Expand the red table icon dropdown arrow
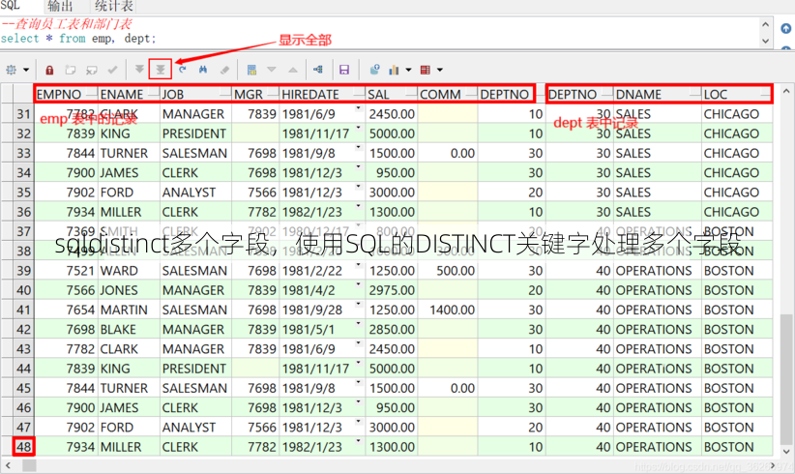The width and height of the screenshot is (795, 474). click(440, 70)
